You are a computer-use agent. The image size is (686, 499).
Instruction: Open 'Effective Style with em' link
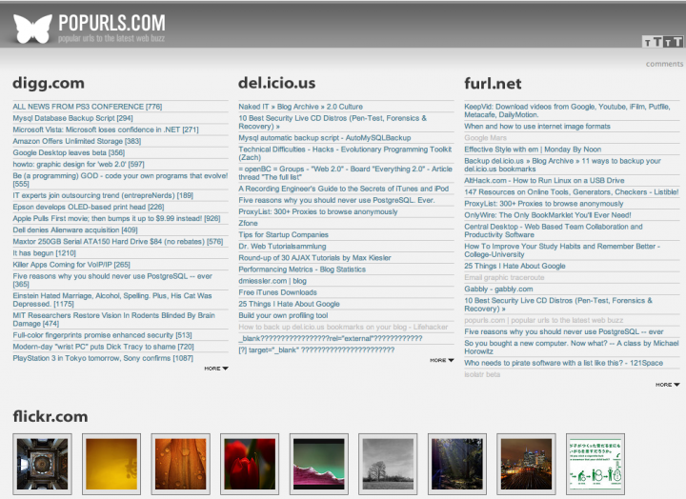533,150
